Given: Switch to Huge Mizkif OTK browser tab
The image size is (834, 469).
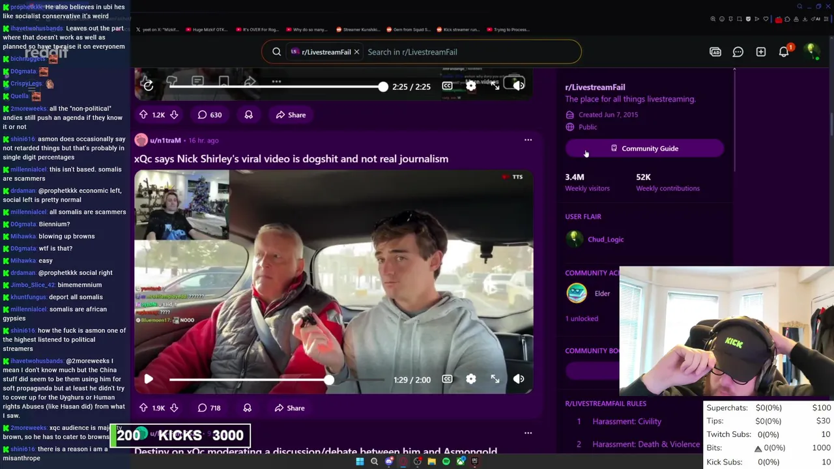Looking at the screenshot, I should pos(207,29).
